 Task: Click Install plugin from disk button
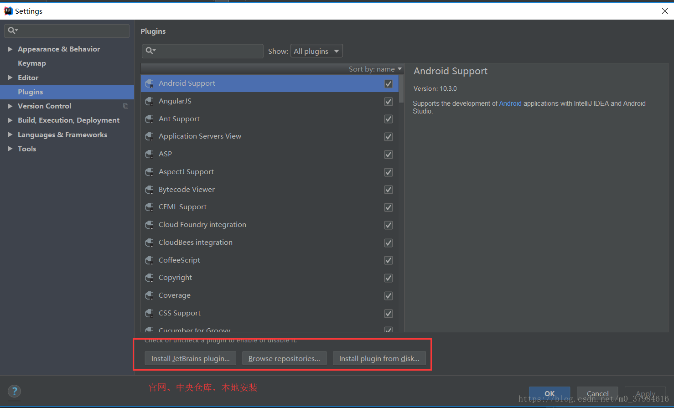click(x=379, y=358)
